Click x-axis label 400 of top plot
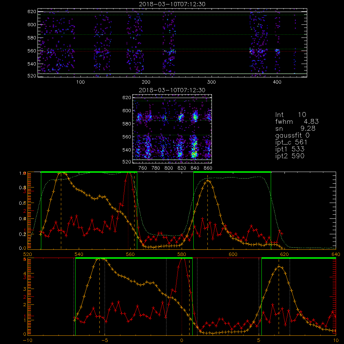The height and width of the screenshot is (344, 344). pyautogui.click(x=277, y=82)
